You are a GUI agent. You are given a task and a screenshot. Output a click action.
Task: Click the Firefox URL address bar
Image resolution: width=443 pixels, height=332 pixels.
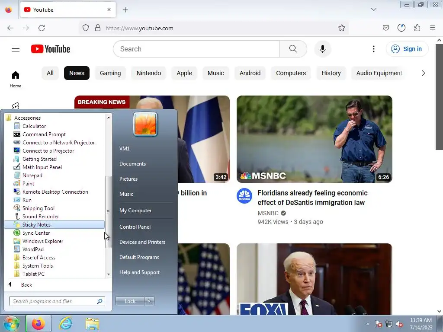(x=213, y=28)
